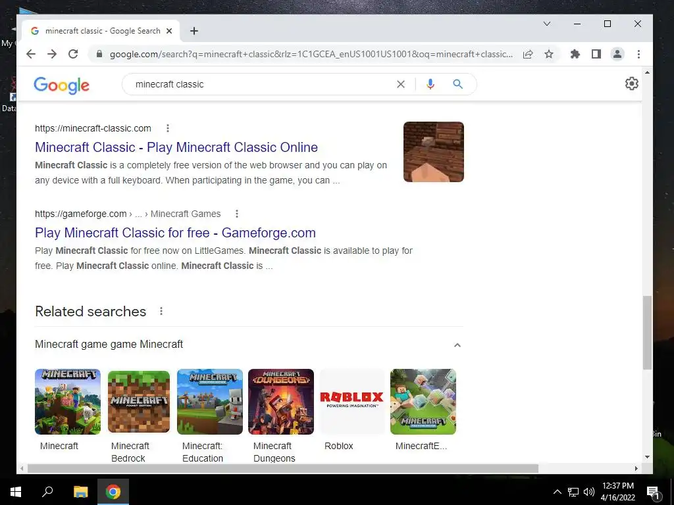
Task: Share this page using share icon
Action: (528, 54)
